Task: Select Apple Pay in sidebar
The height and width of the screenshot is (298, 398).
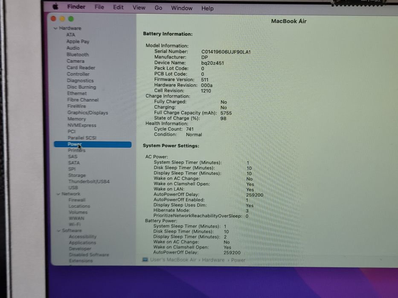Action: [78, 42]
